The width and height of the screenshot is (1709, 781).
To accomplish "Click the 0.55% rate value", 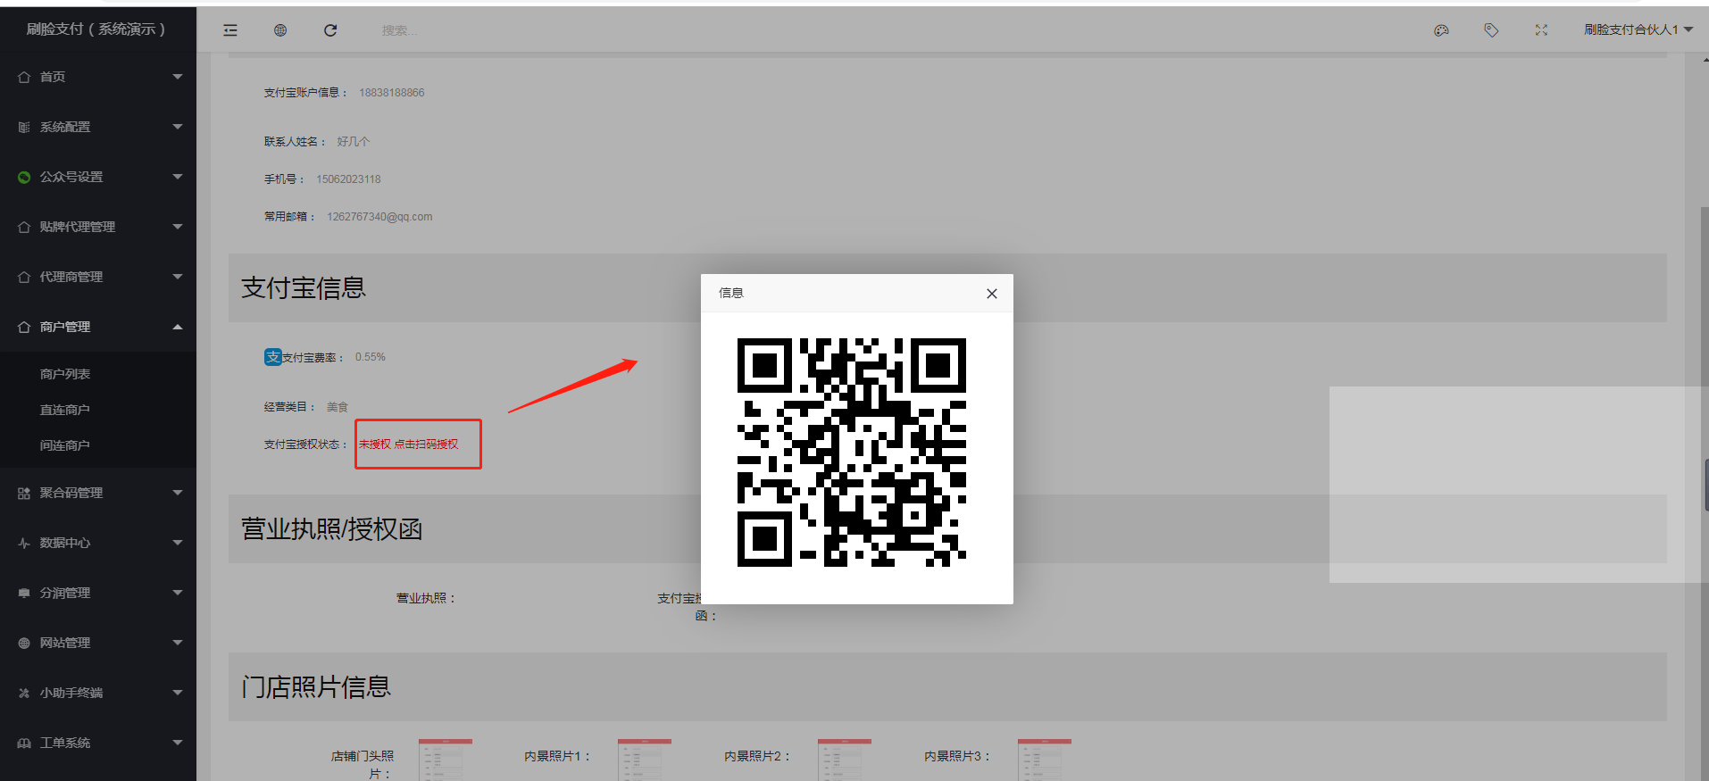I will click(371, 357).
